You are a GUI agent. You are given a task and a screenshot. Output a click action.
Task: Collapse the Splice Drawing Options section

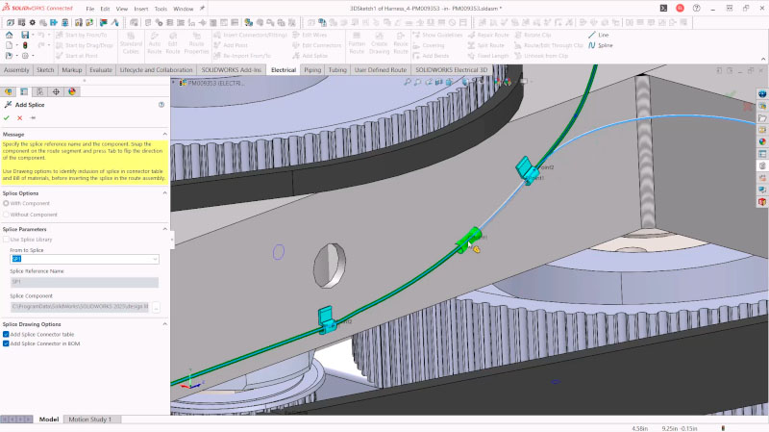[164, 324]
